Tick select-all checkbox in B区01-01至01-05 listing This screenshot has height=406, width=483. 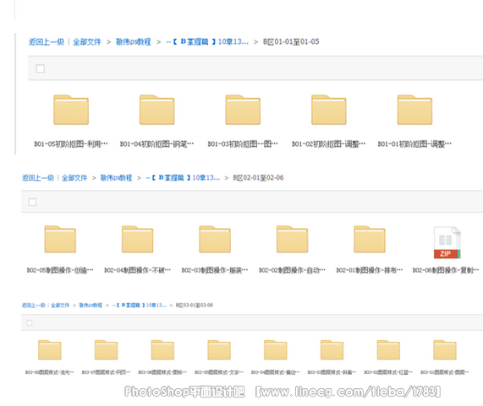[41, 68]
